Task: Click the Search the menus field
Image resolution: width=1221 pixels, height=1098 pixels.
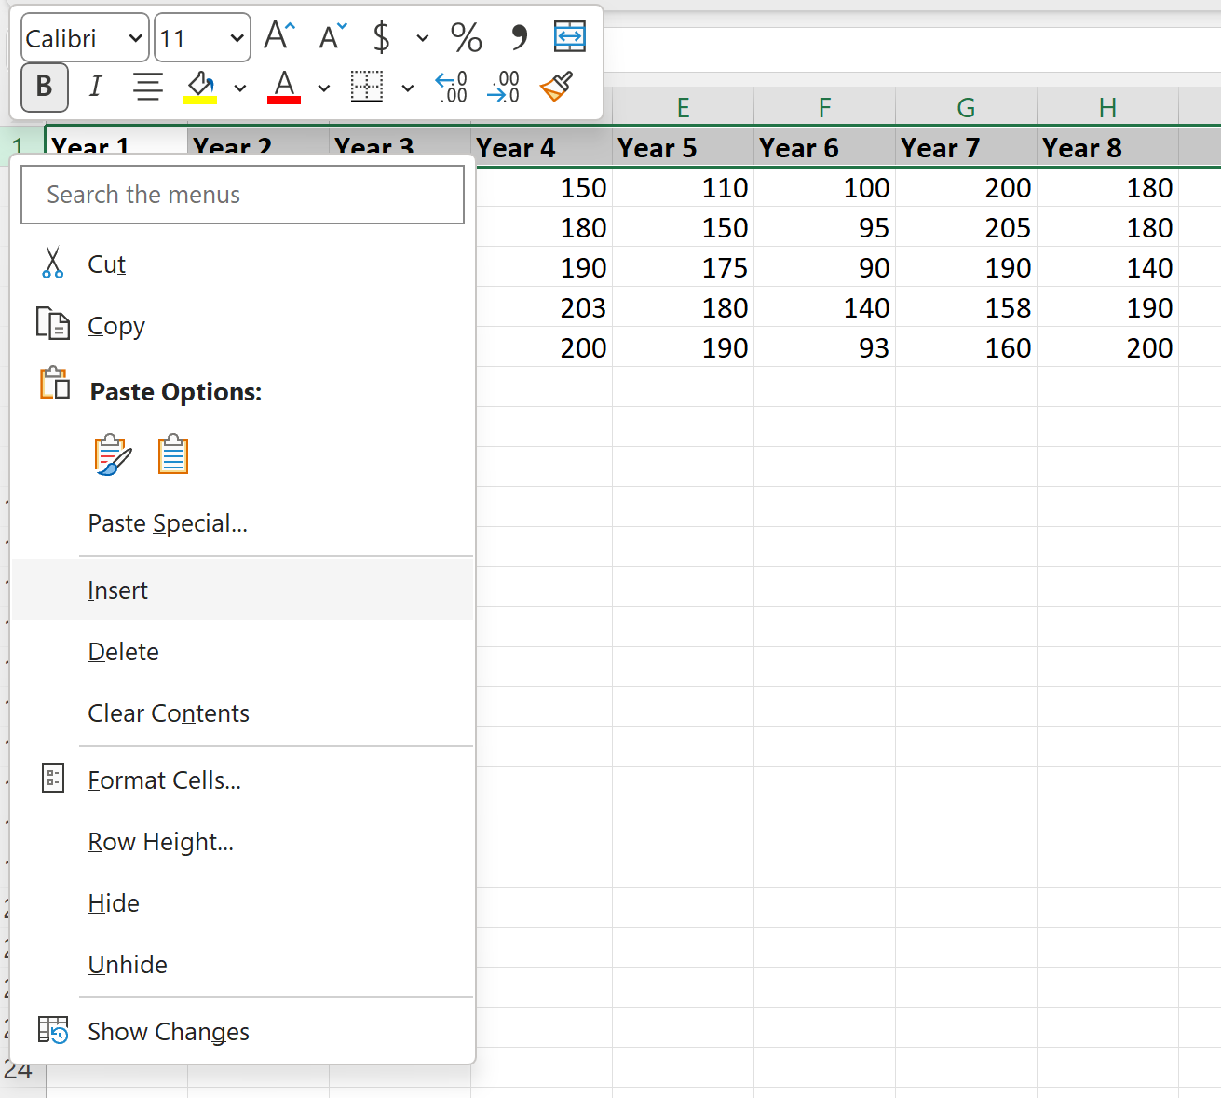Action: [x=242, y=195]
